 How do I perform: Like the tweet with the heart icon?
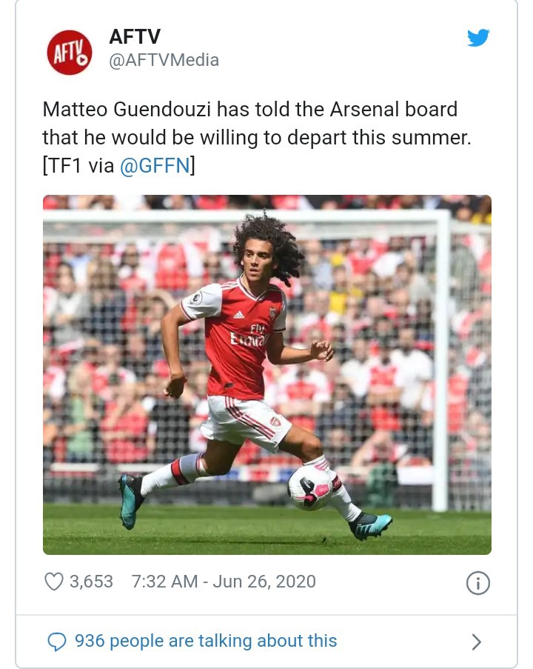54,582
